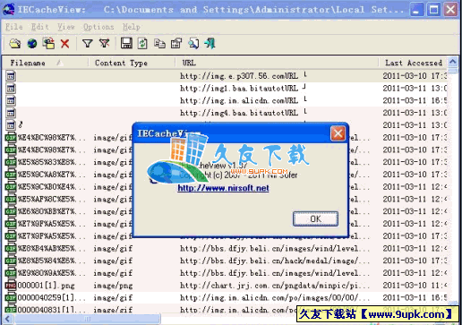The width and height of the screenshot is (462, 325).
Task: Sort by Last Accessed column header
Action: tap(413, 63)
